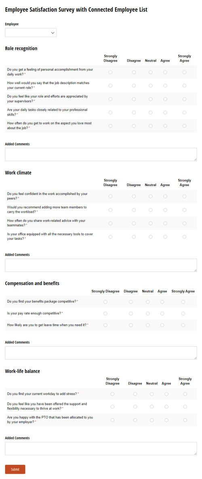Select Agree for happy with PTO allocated
Viewport: 202px width, 479px height.
point(166,420)
